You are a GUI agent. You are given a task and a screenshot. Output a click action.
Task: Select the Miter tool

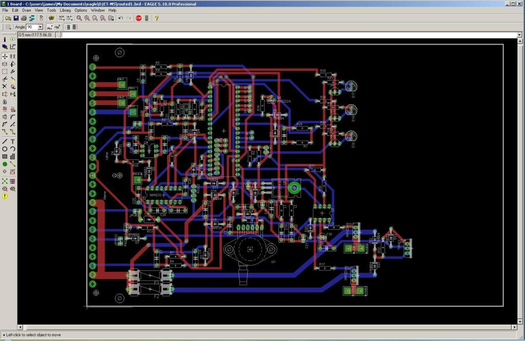point(12,117)
